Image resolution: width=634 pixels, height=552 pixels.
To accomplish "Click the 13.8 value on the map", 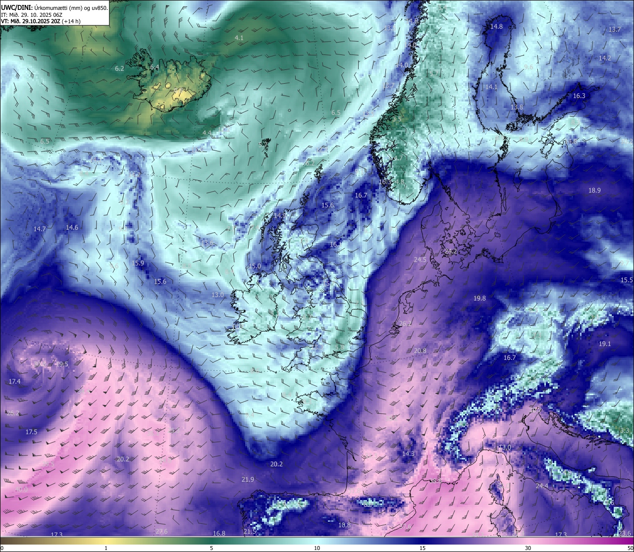I will [x=517, y=107].
